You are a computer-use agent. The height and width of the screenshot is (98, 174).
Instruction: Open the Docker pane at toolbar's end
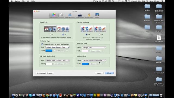[x=97, y=16]
